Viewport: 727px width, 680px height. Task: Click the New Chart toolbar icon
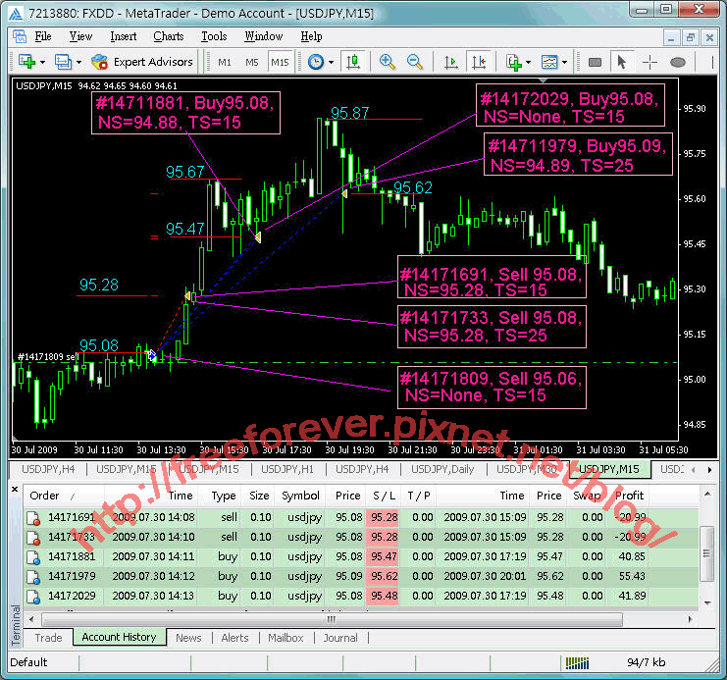(26, 62)
